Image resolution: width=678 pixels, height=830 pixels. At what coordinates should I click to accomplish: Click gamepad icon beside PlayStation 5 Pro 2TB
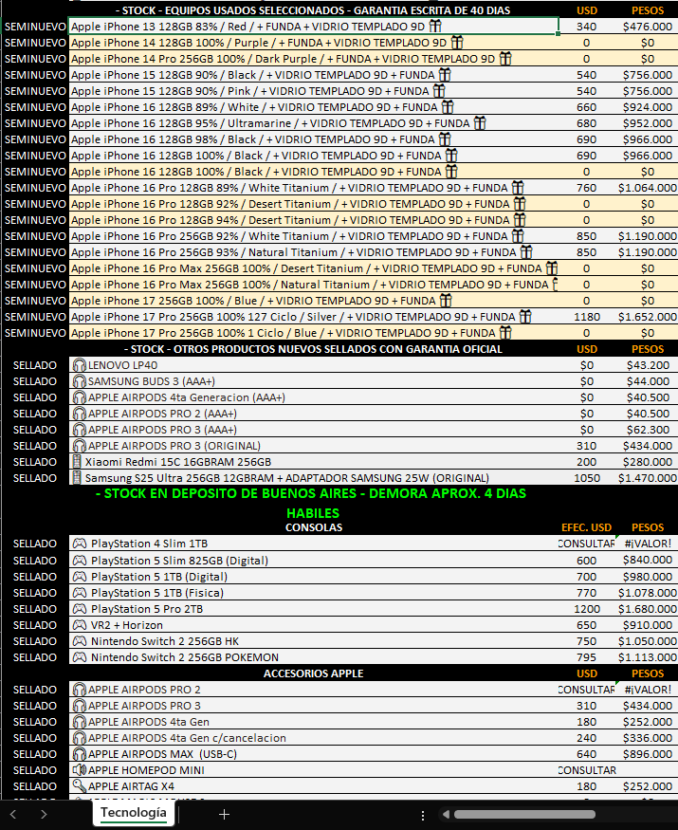[80, 608]
